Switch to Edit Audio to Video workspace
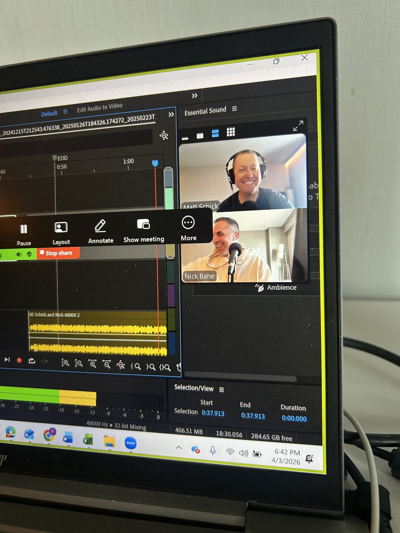The image size is (400, 533). tap(100, 108)
